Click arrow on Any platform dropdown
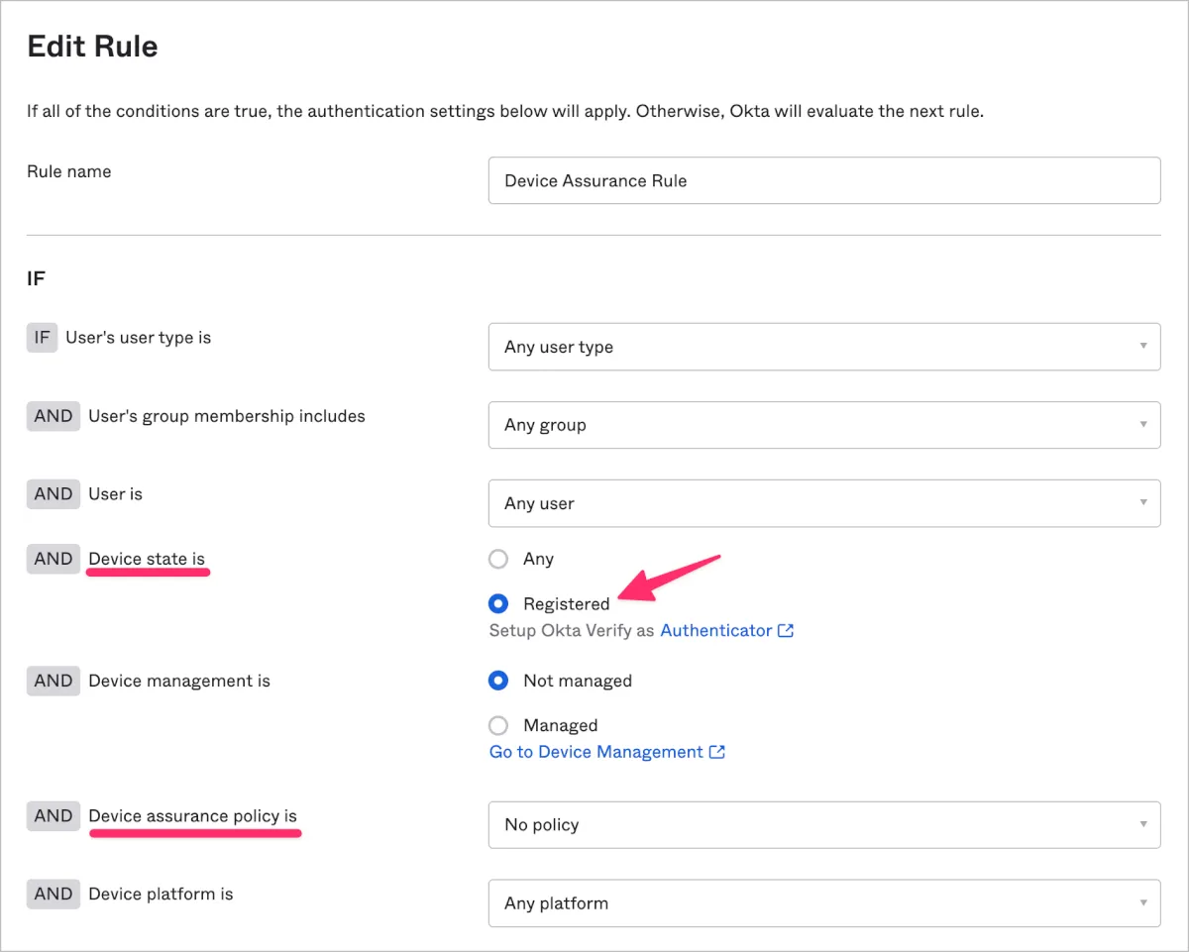Viewport: 1189px width, 952px height. (x=1143, y=903)
